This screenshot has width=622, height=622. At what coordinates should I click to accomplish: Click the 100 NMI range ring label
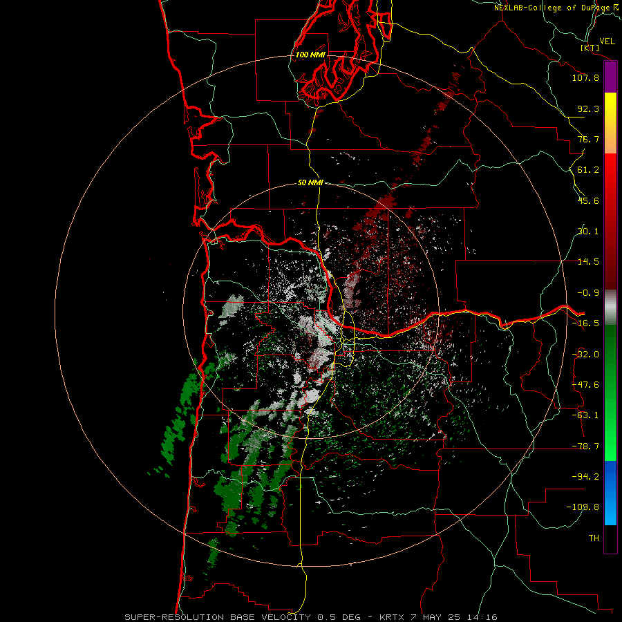pos(310,55)
